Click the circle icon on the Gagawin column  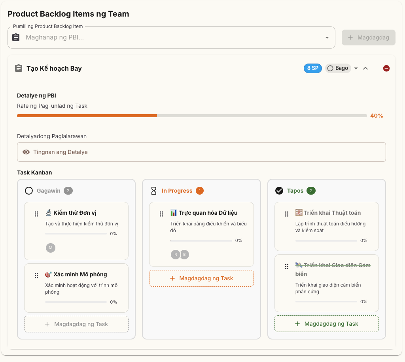(x=29, y=190)
